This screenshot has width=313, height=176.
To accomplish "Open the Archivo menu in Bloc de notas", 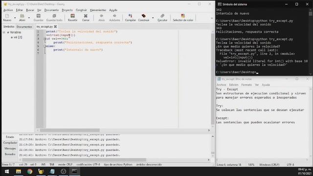I will [221, 85].
